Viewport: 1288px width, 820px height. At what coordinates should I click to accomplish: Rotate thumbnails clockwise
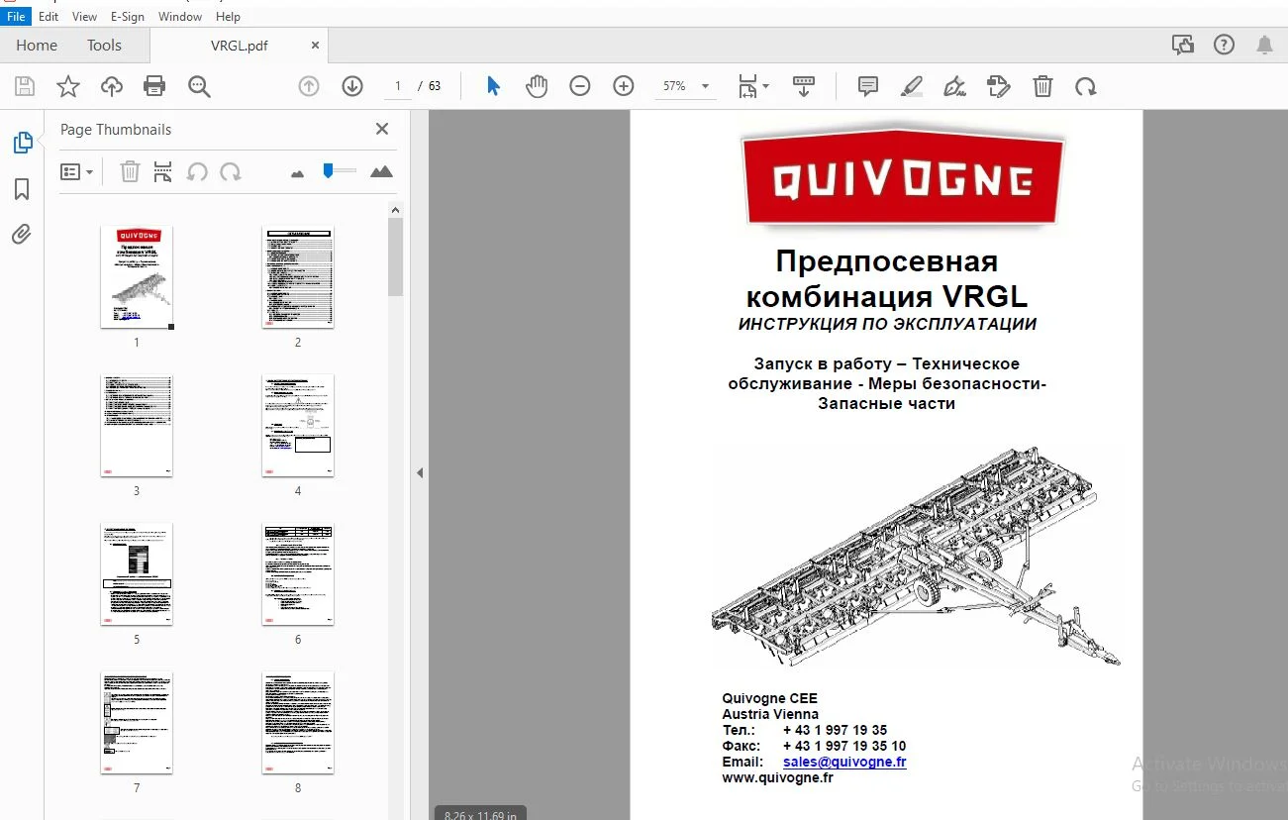point(231,172)
